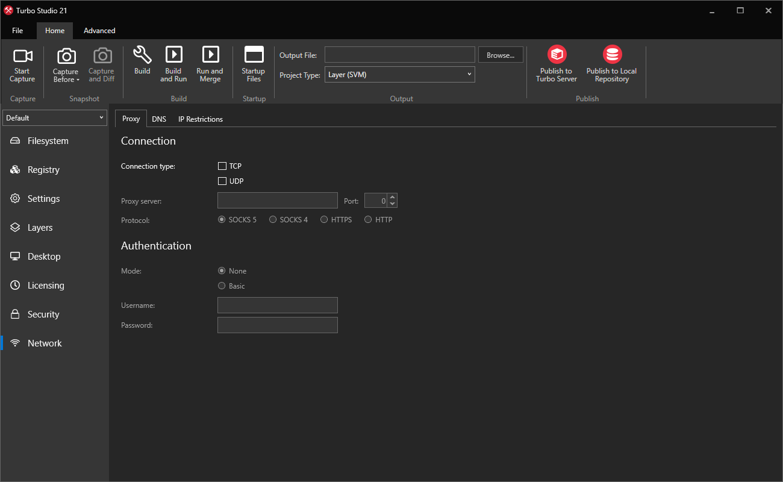
Task: Open the Default configuration dropdown
Action: coord(54,117)
